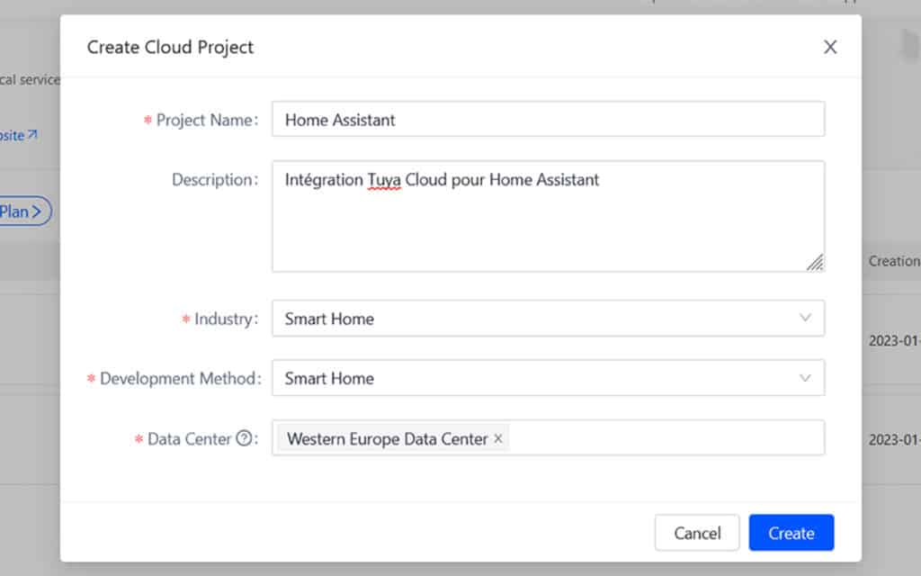Open the Development Method dropdown
This screenshot has height=576, width=921.
(x=548, y=378)
